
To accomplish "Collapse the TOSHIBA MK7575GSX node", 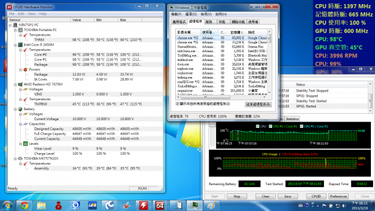I will 15,159.
